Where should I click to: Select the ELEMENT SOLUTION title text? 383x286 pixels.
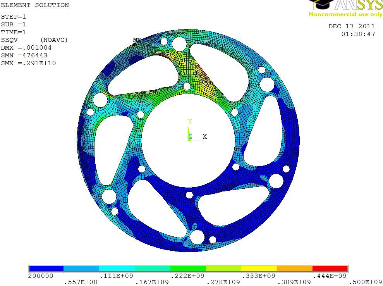(35, 5)
